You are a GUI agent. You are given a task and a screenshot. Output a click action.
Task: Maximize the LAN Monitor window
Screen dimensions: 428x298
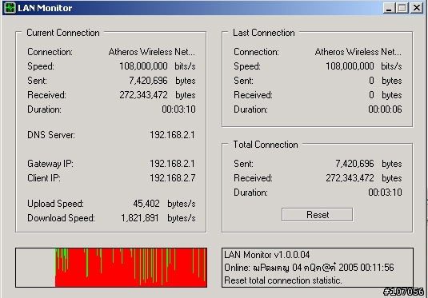point(402,8)
